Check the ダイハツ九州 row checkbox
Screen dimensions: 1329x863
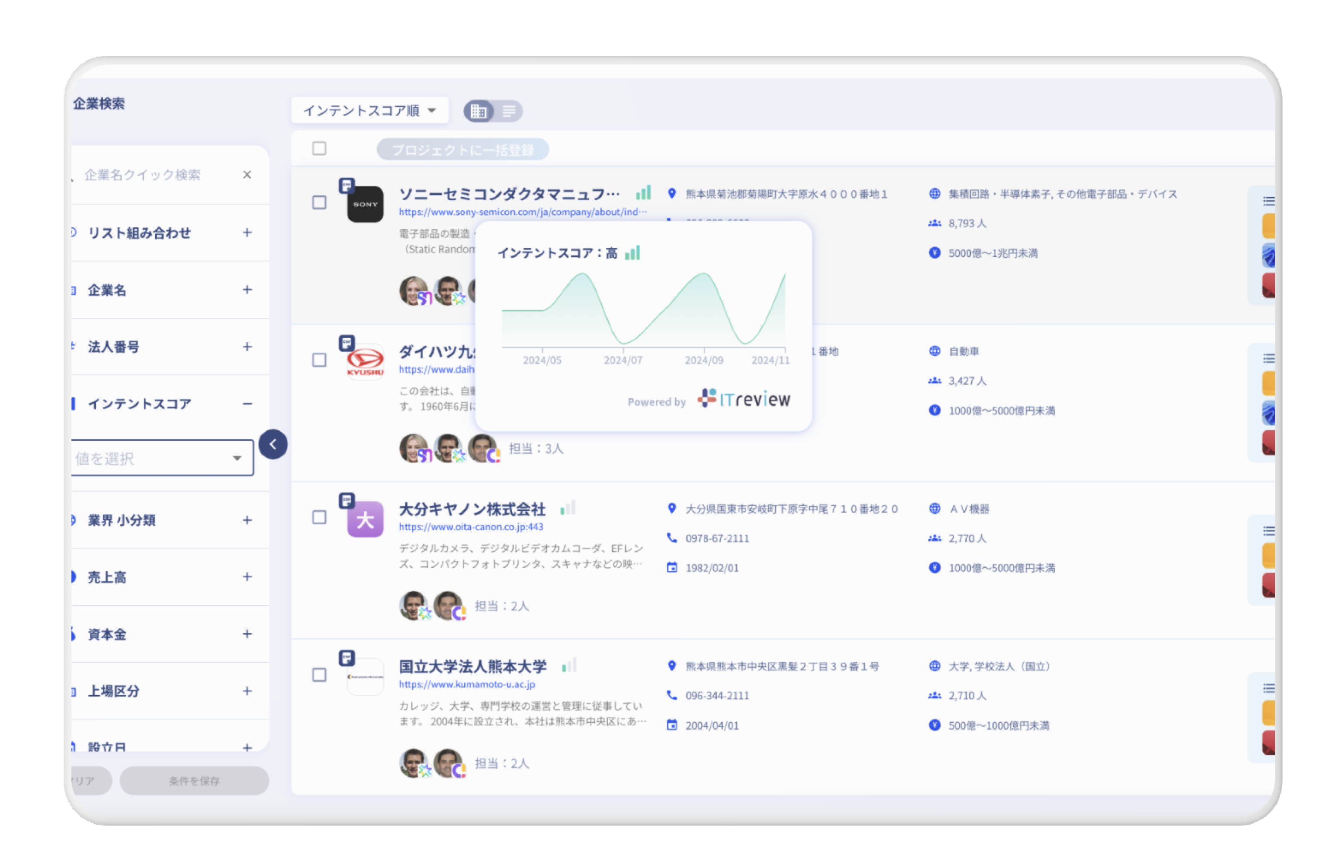click(x=319, y=360)
